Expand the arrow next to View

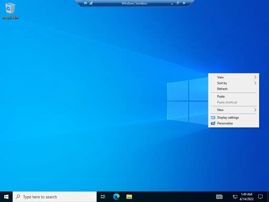255,77
